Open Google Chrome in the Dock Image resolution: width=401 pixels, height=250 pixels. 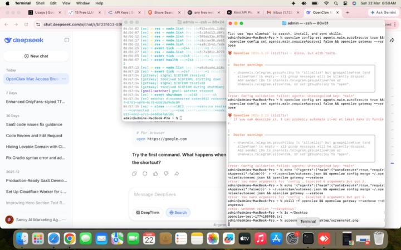click(70, 238)
